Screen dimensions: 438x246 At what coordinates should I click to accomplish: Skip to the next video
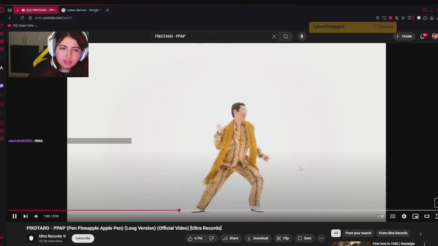(25, 216)
